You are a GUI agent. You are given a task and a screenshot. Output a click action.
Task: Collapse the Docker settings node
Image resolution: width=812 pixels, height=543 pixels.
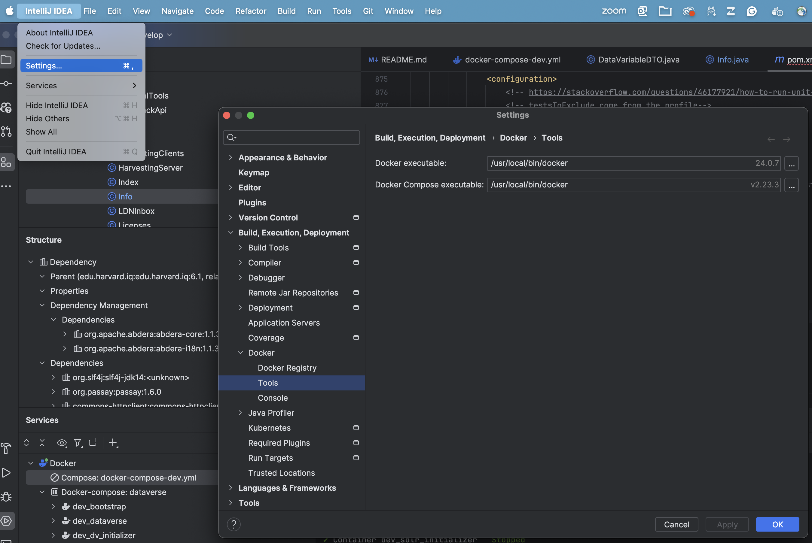[240, 353]
